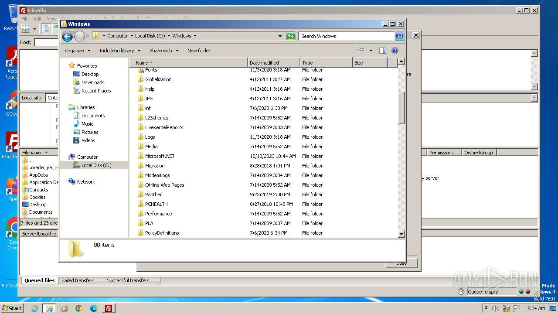Open Internet Explorer from taskbar
The height and width of the screenshot is (314, 558).
coord(34,308)
